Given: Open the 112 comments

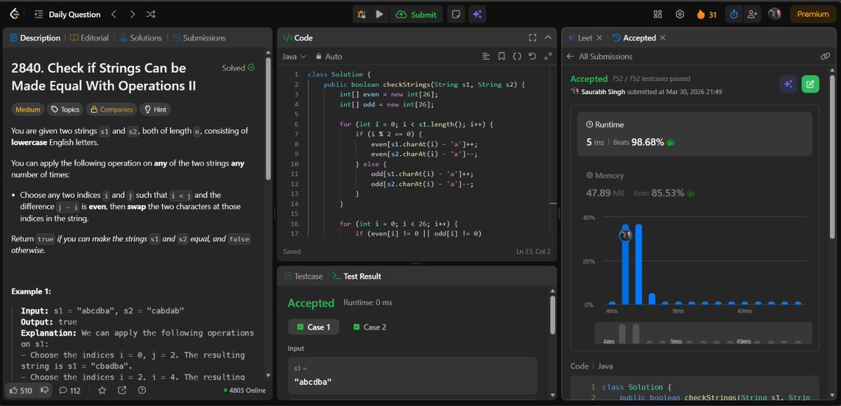Looking at the screenshot, I should pos(70,390).
